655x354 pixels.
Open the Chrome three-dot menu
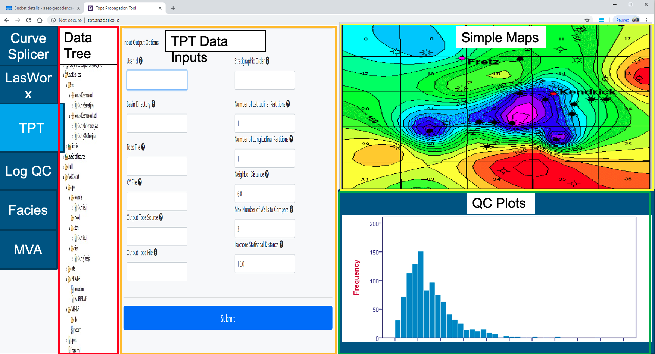[x=647, y=20]
